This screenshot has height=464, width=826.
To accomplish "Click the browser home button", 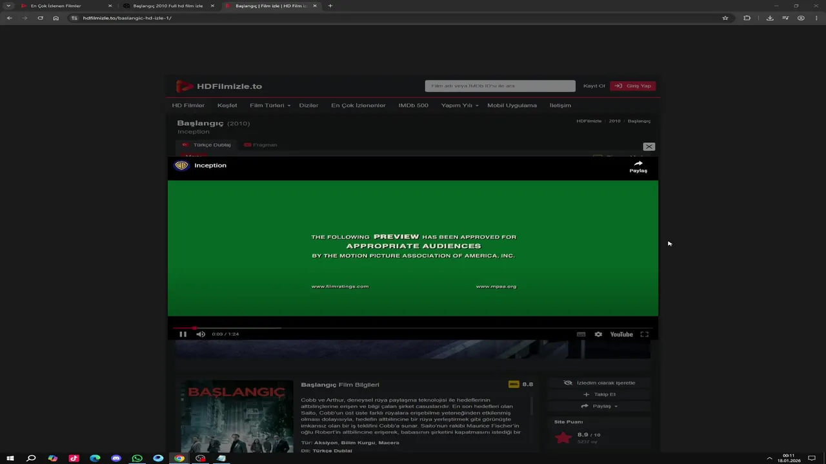I will click(55, 18).
